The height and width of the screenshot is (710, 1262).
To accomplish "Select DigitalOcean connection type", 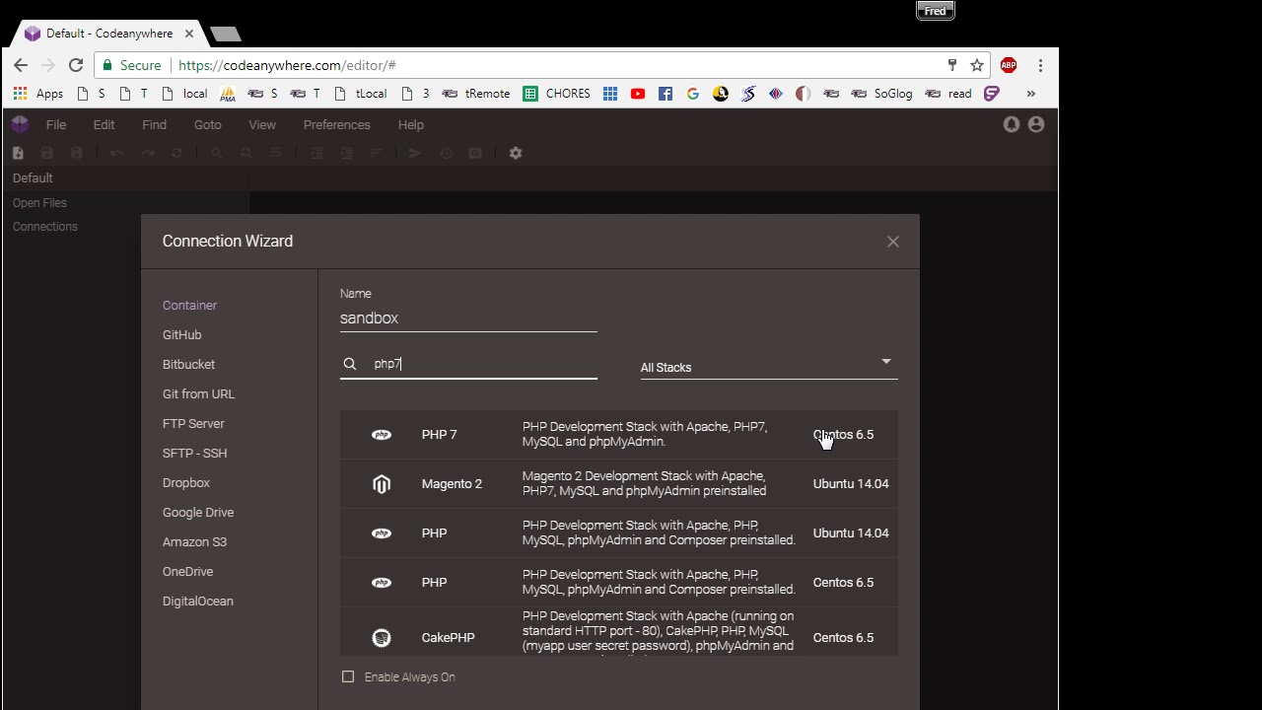I will click(197, 602).
